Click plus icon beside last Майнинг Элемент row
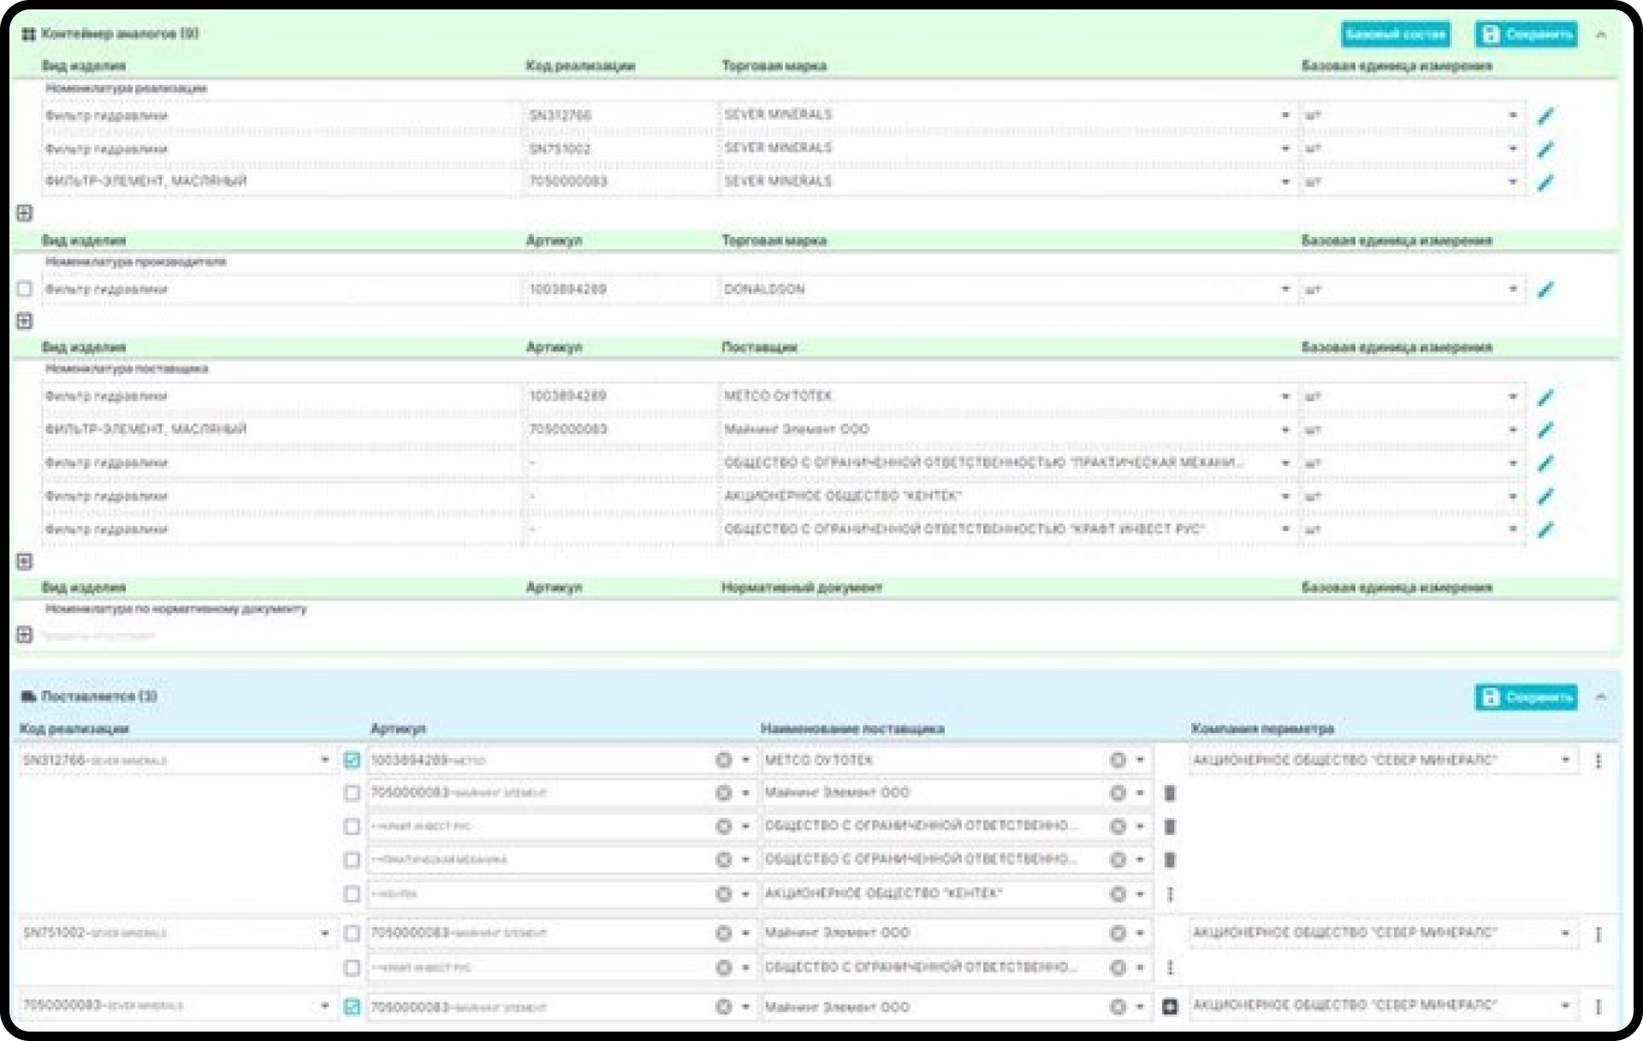This screenshot has height=1041, width=1643. click(x=1170, y=1008)
